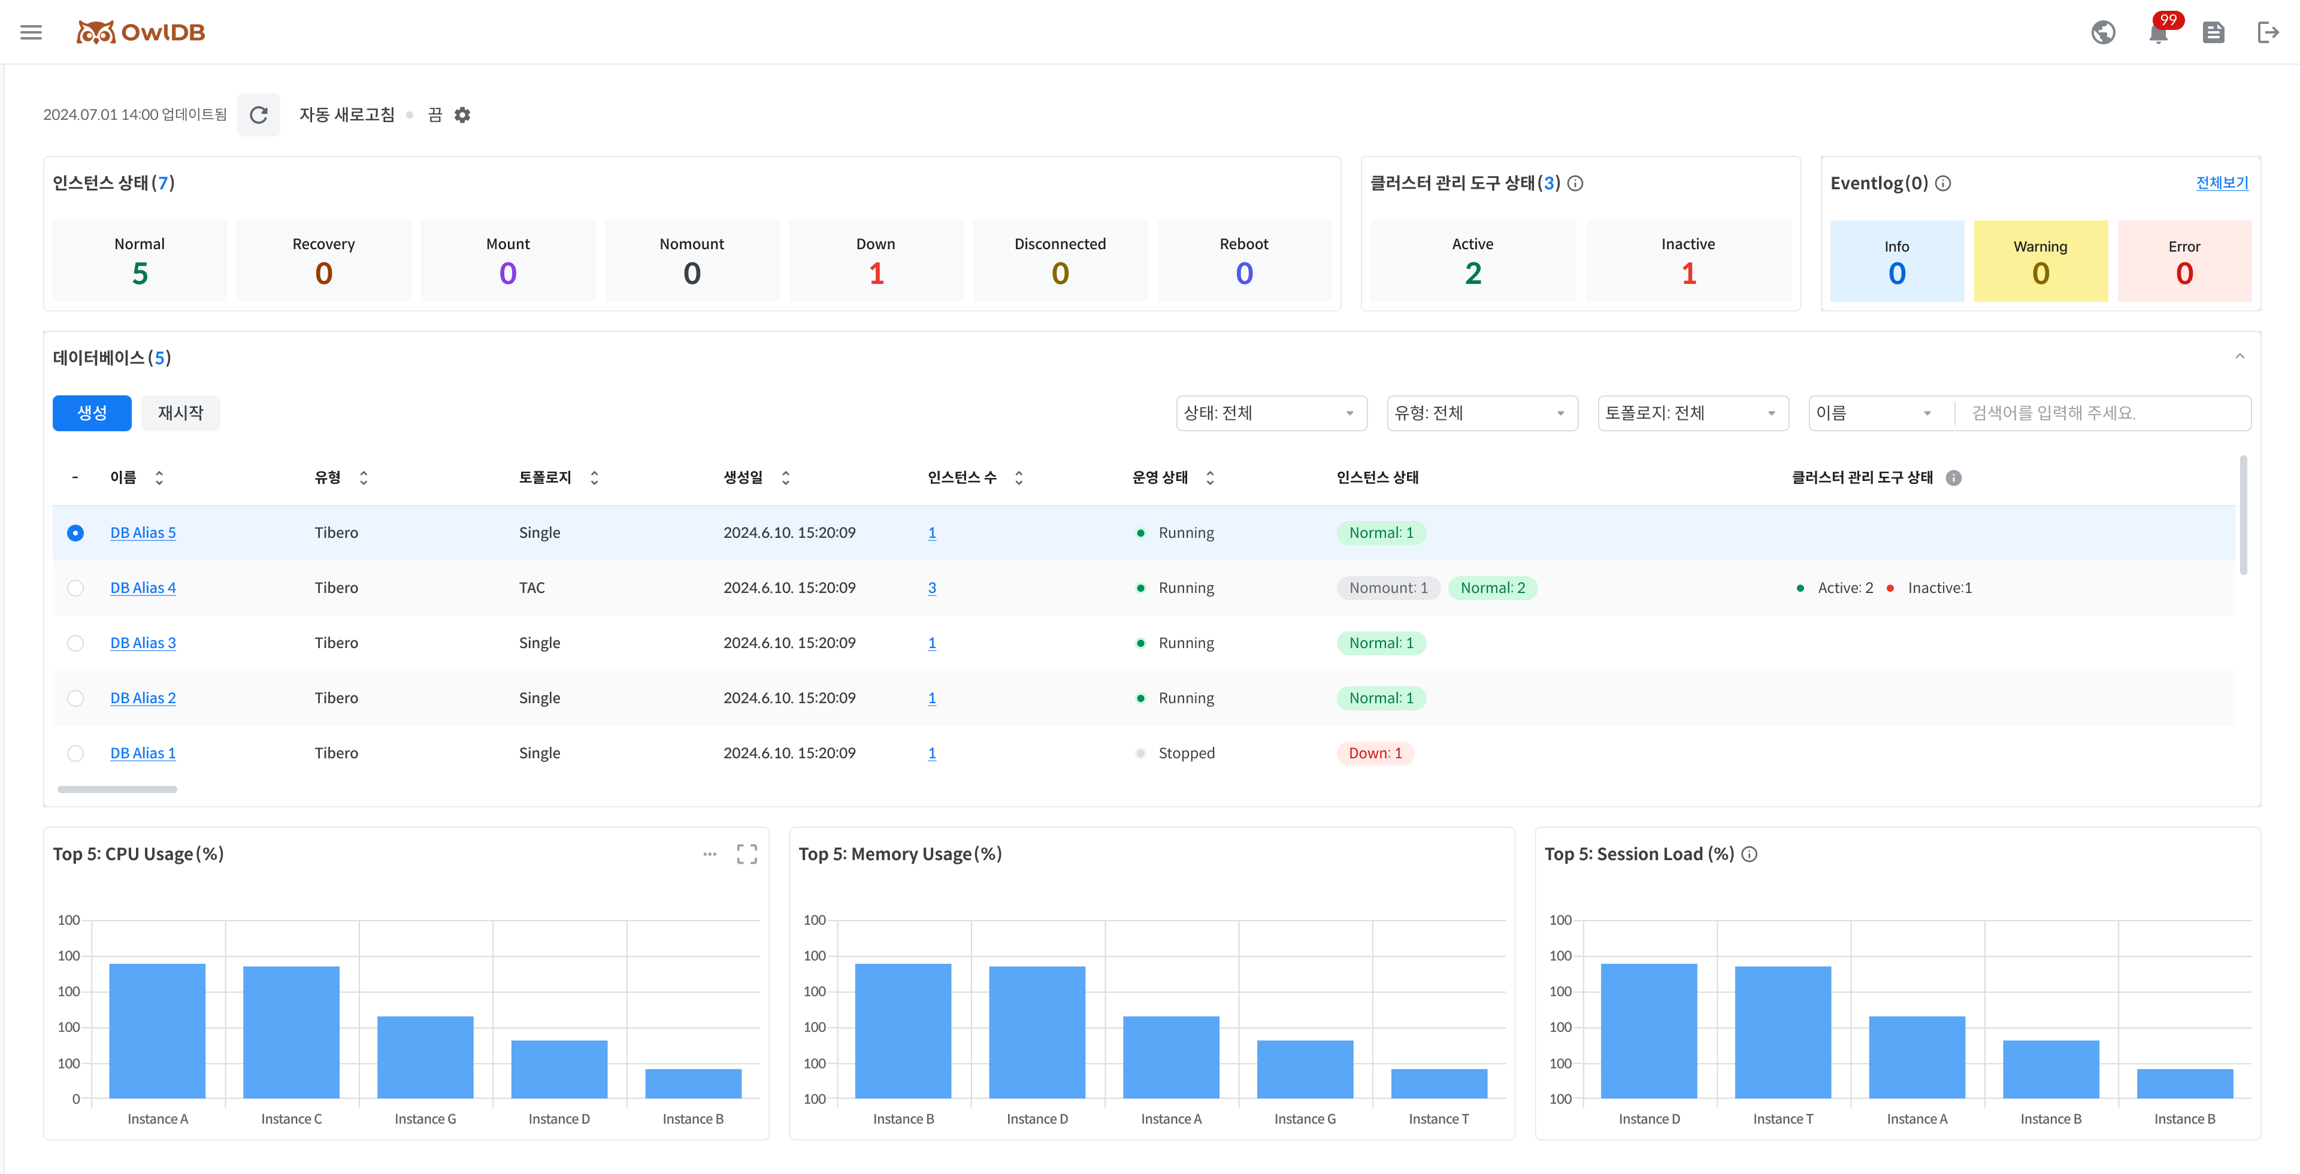Sort table by 생성일 column
Image resolution: width=2300 pixels, height=1174 pixels.
click(x=786, y=479)
